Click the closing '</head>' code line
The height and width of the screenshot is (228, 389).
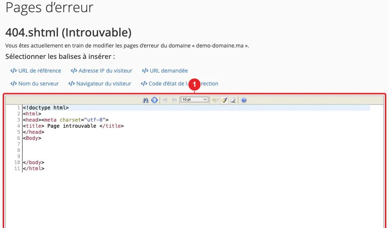point(34,132)
